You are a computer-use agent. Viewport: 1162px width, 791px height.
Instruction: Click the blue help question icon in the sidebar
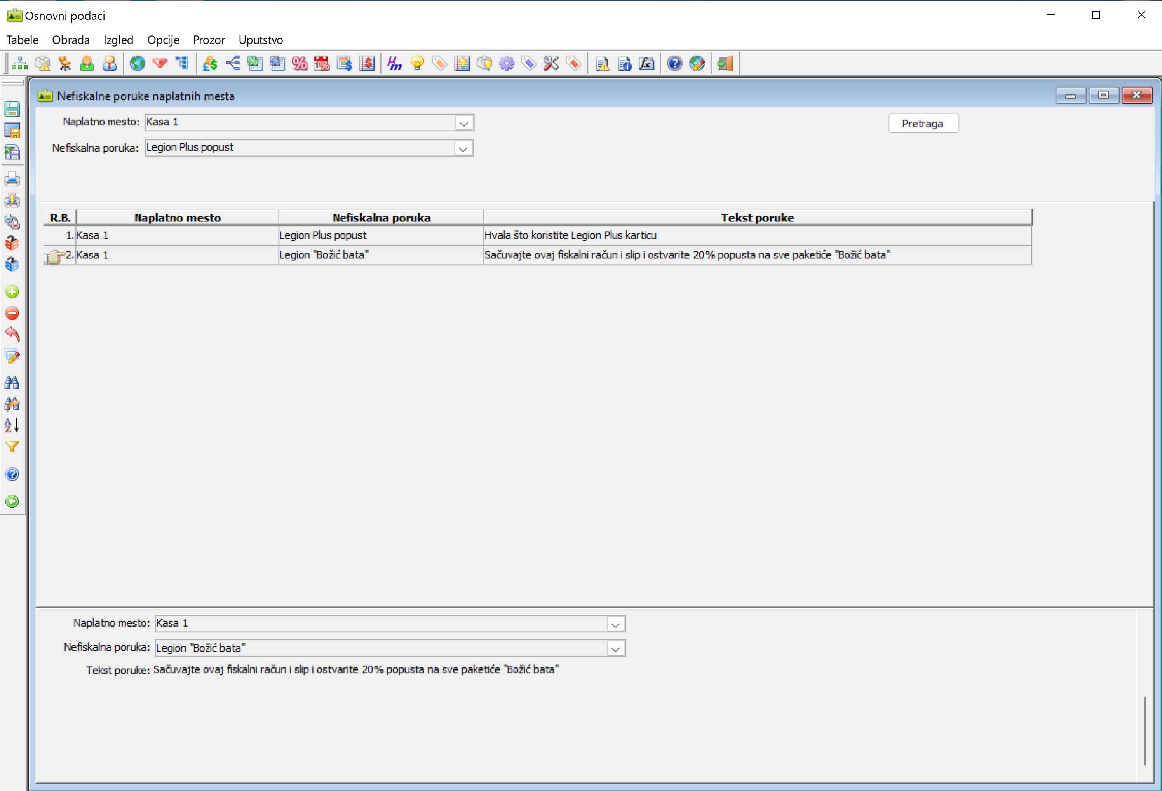tap(12, 474)
